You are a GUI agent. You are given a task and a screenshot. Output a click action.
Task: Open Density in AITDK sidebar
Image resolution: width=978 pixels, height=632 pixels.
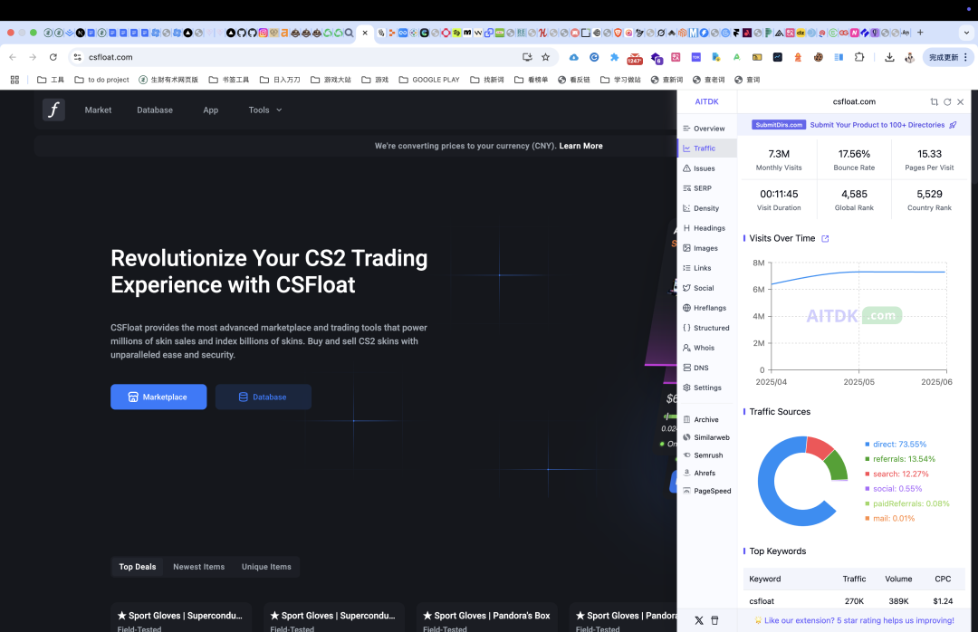pyautogui.click(x=706, y=208)
